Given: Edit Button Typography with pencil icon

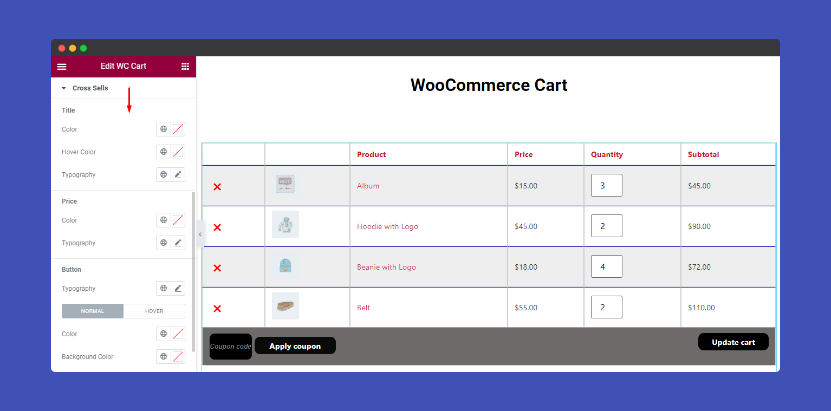Looking at the screenshot, I should point(178,289).
